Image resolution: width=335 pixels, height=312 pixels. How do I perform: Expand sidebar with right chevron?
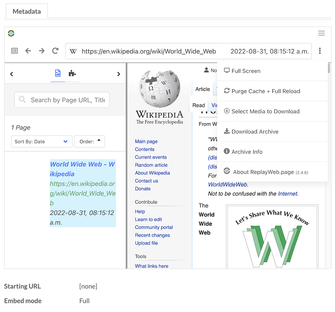click(119, 74)
